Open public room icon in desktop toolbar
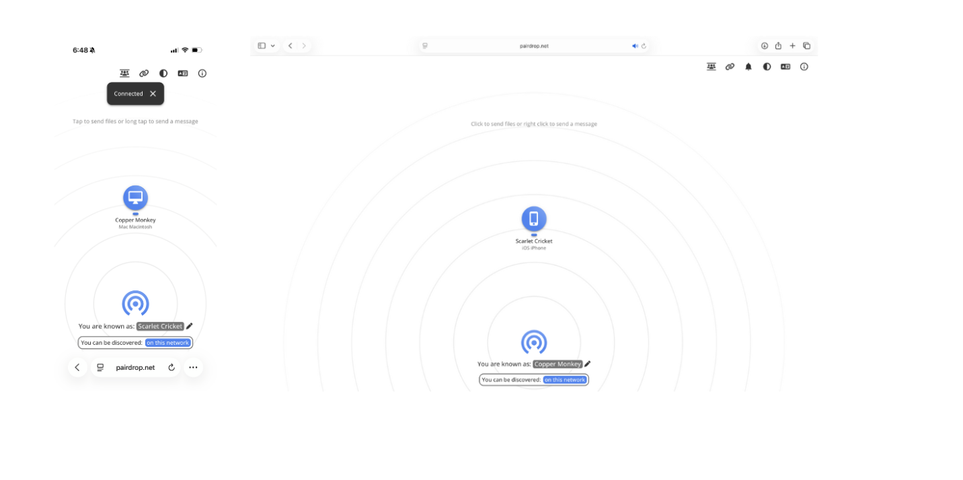 pyautogui.click(x=711, y=67)
